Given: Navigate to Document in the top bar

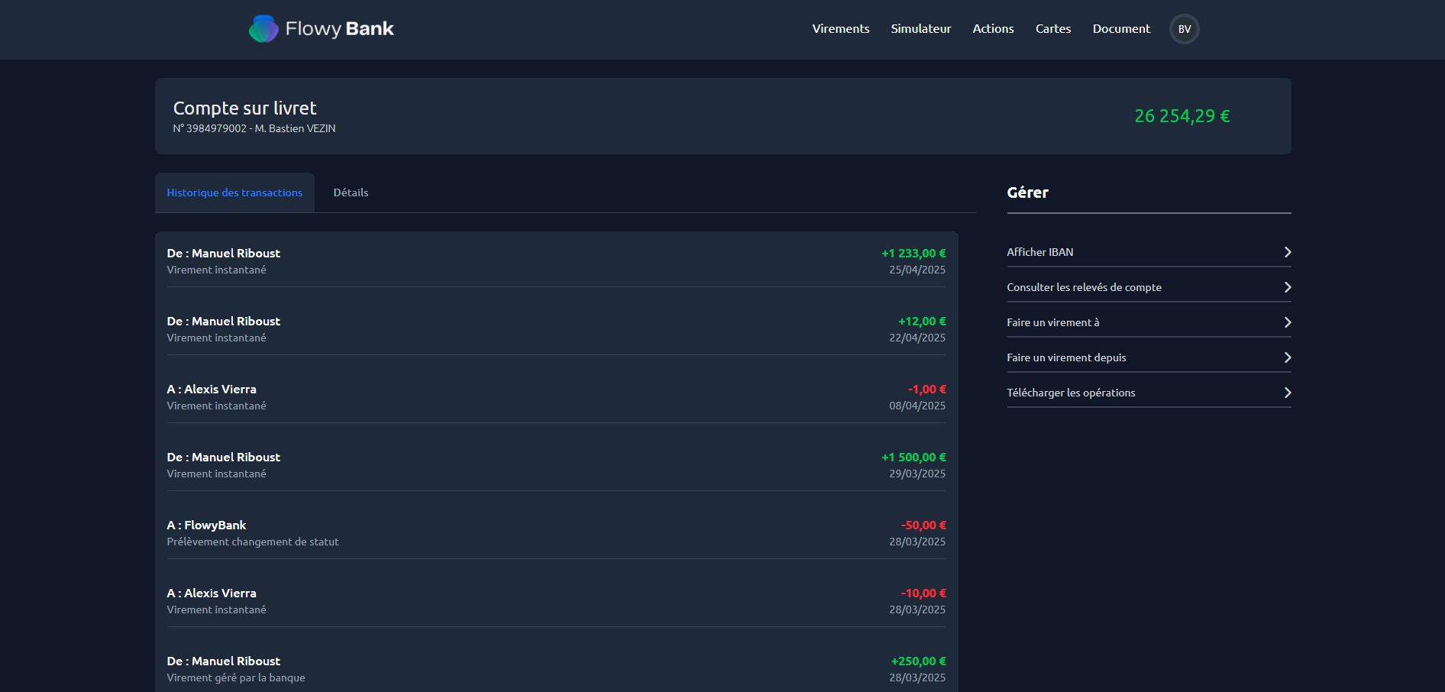Looking at the screenshot, I should (x=1120, y=29).
